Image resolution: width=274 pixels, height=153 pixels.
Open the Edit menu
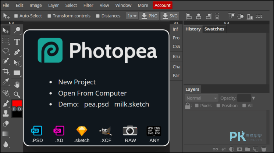click(x=19, y=6)
